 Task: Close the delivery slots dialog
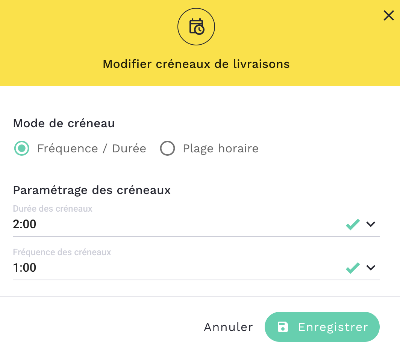[388, 16]
